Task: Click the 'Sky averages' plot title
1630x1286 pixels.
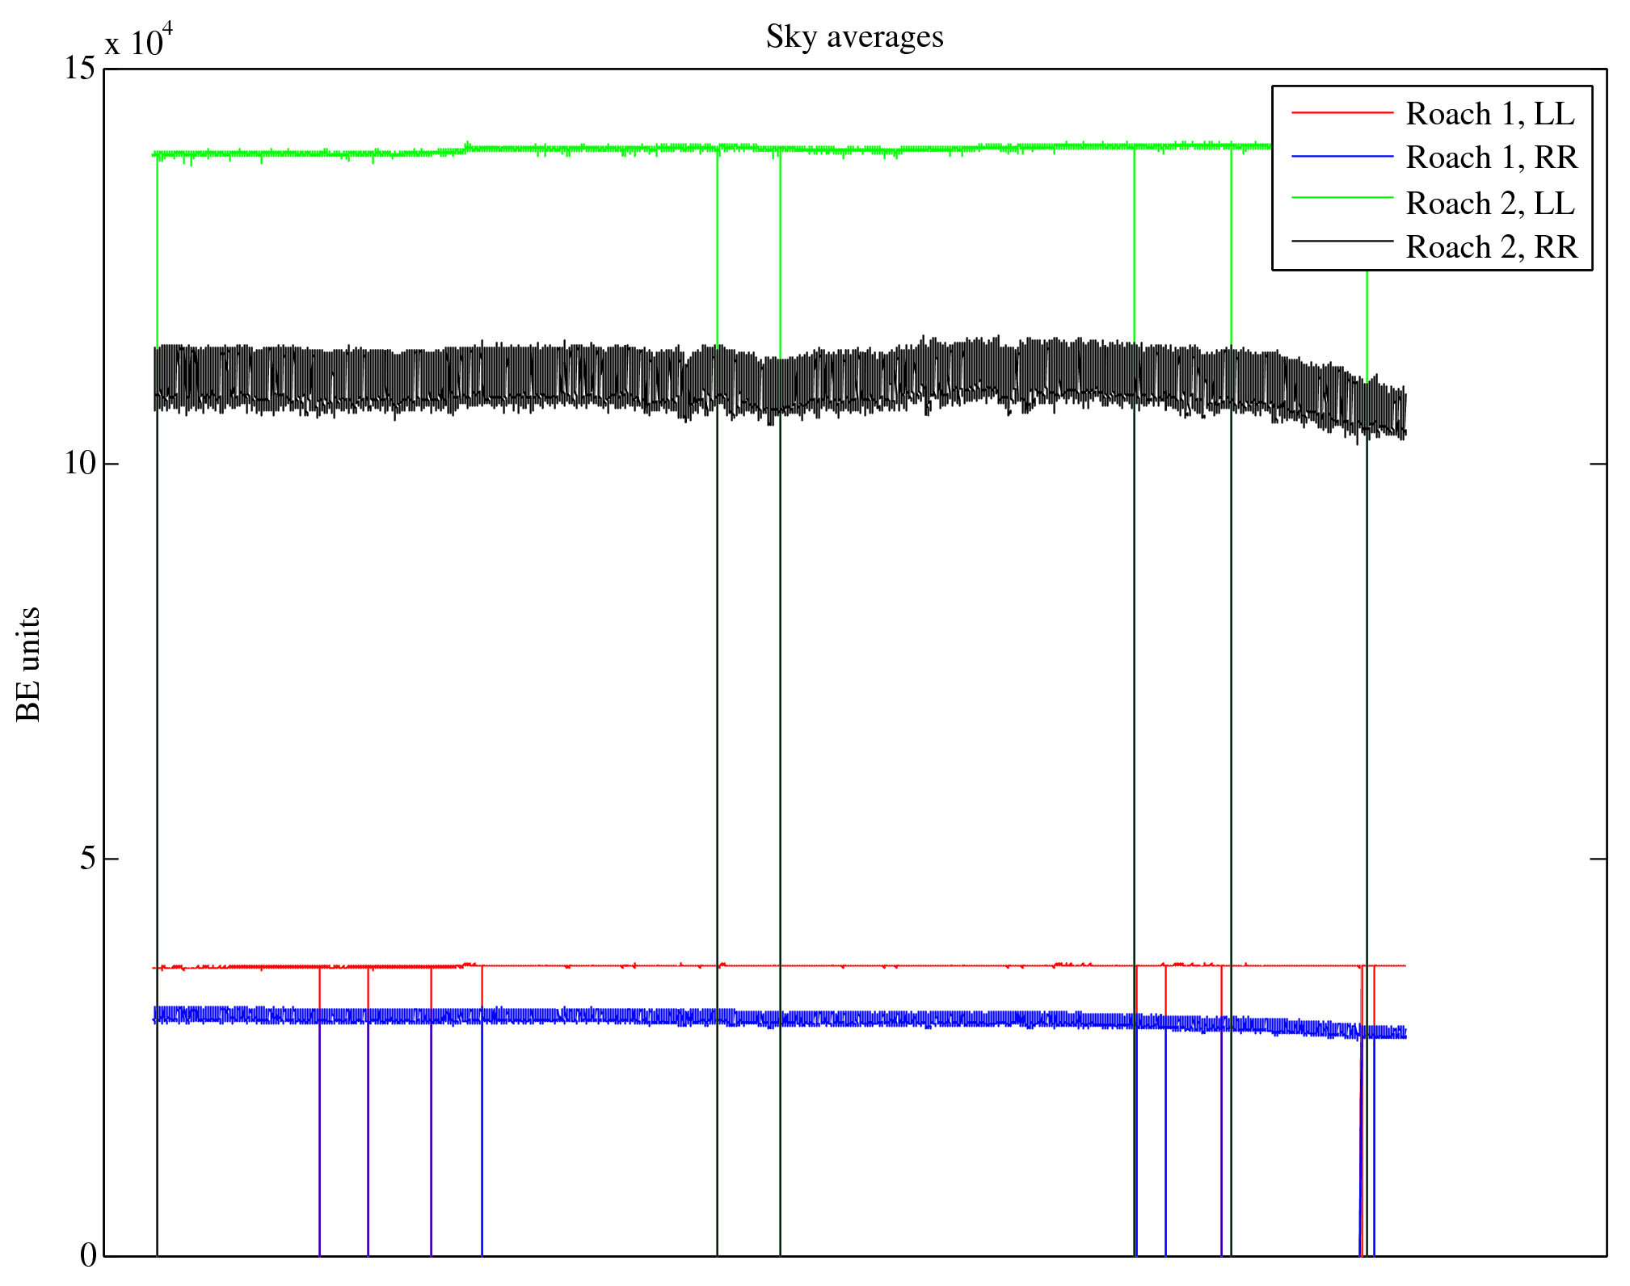Action: pos(854,37)
